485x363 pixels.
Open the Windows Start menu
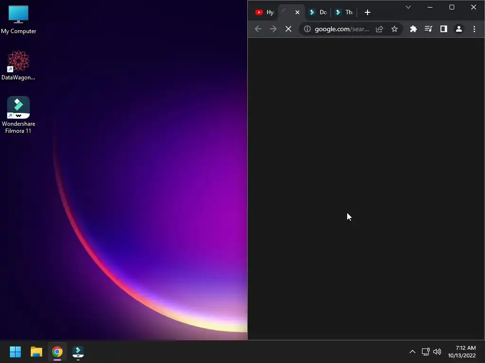[x=15, y=352]
